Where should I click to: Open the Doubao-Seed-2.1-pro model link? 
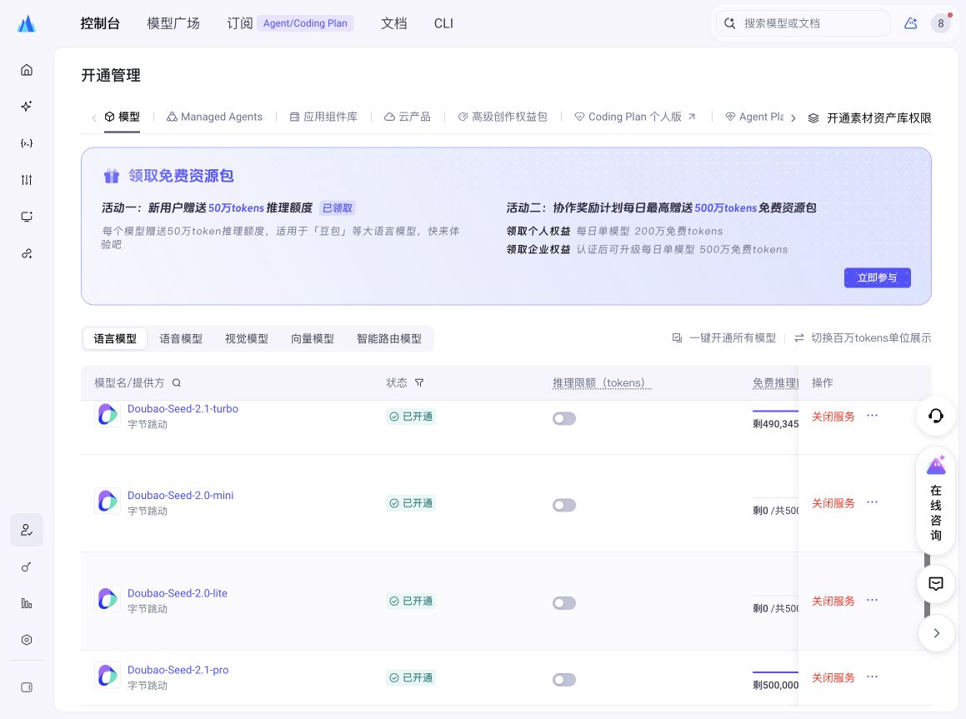pos(178,670)
